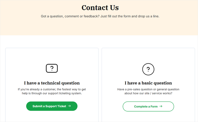198x122 pixels.
Task: Open the Complete a Form button
Action: (148, 106)
